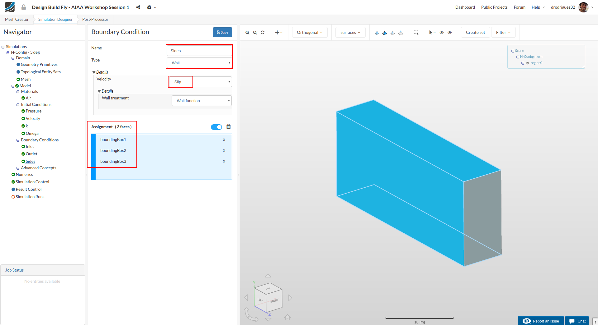
Task: Open the cursor selection mode dropdown
Action: pyautogui.click(x=432, y=33)
